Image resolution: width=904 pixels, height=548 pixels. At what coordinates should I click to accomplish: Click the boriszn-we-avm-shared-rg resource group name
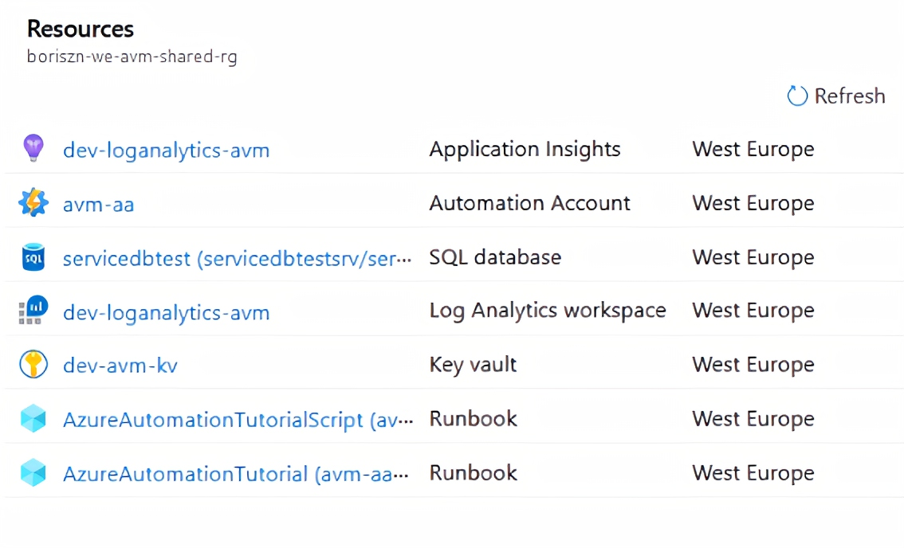click(x=132, y=57)
